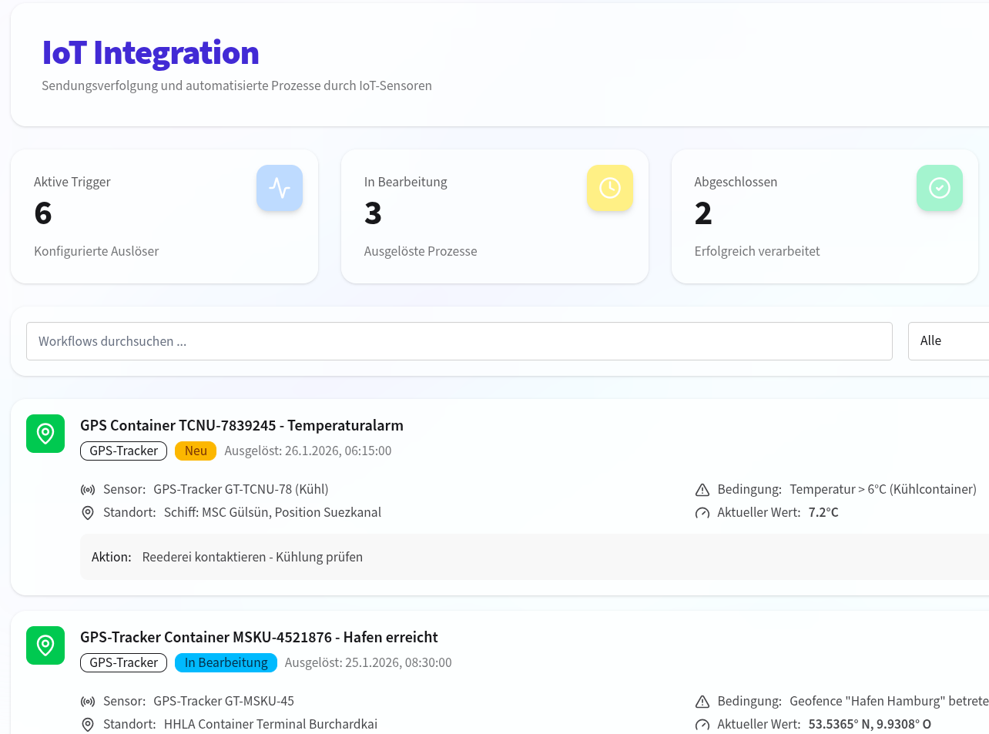Click the Aktion Reederei kontaktieren bar

pos(308,556)
